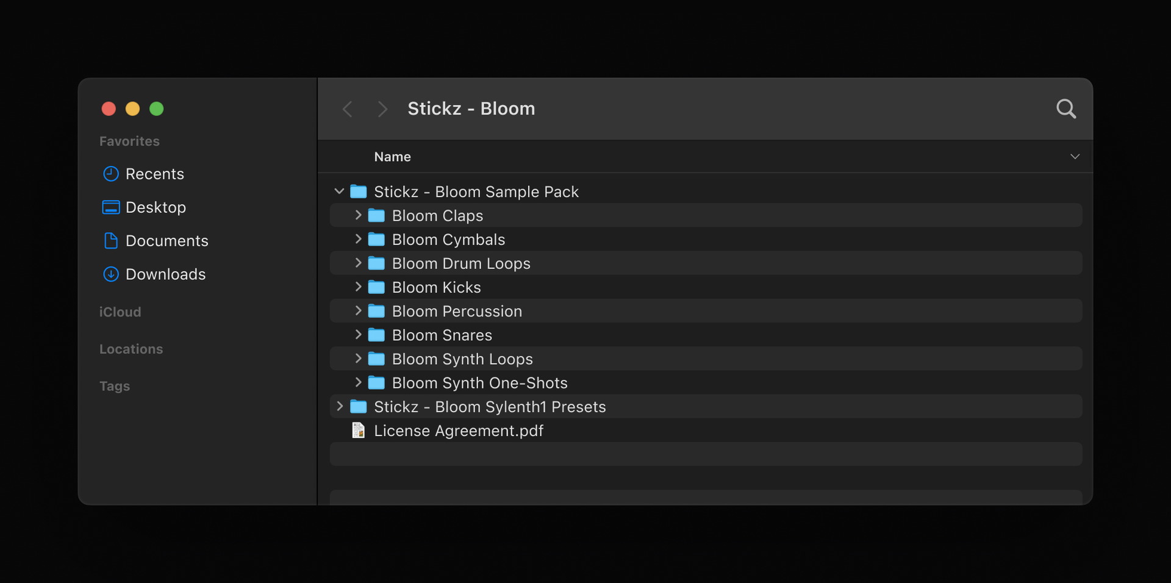Click the Downloads icon in sidebar
The height and width of the screenshot is (583, 1171).
point(110,274)
